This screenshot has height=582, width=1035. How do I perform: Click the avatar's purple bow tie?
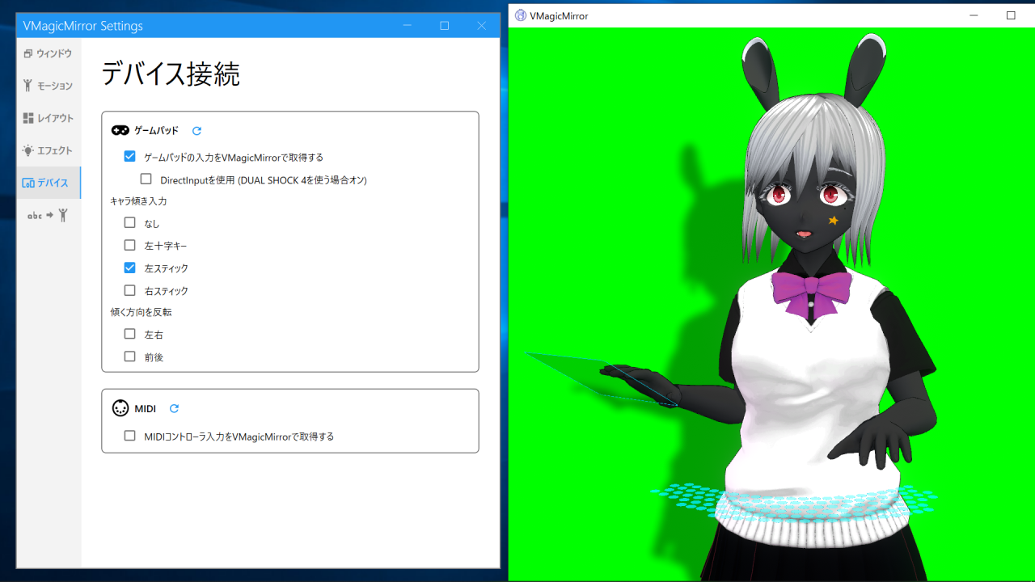click(811, 297)
